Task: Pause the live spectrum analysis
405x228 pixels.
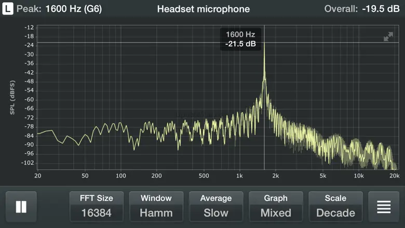Action: pos(21,207)
